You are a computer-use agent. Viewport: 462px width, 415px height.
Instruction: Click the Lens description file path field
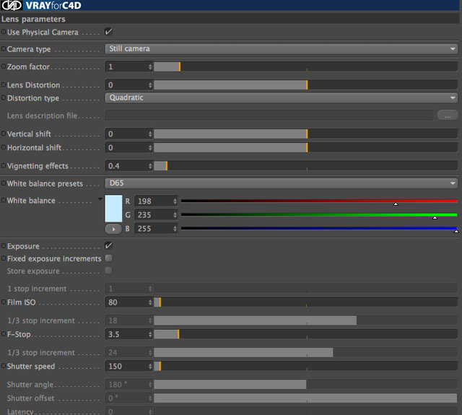click(x=269, y=115)
